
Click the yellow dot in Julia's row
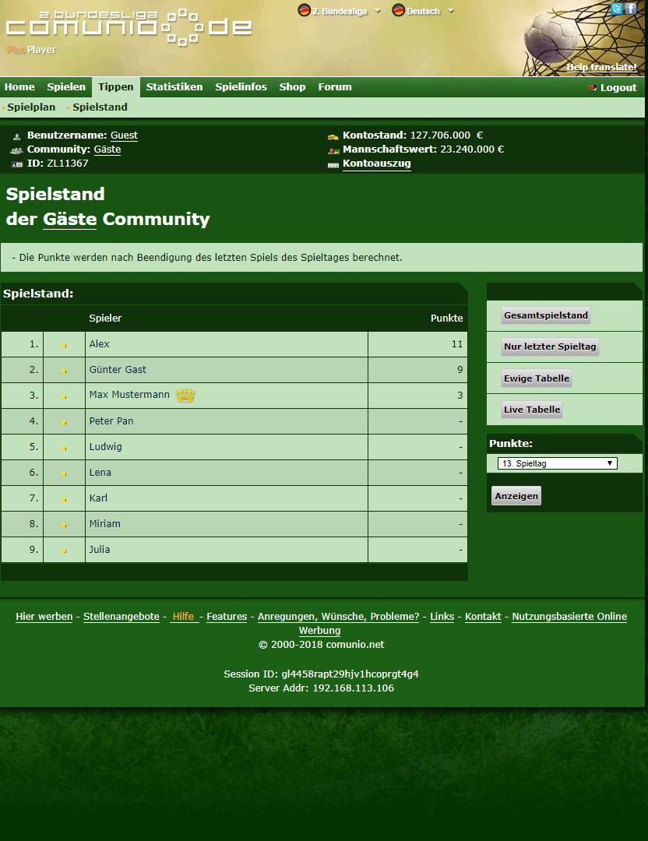(x=65, y=551)
